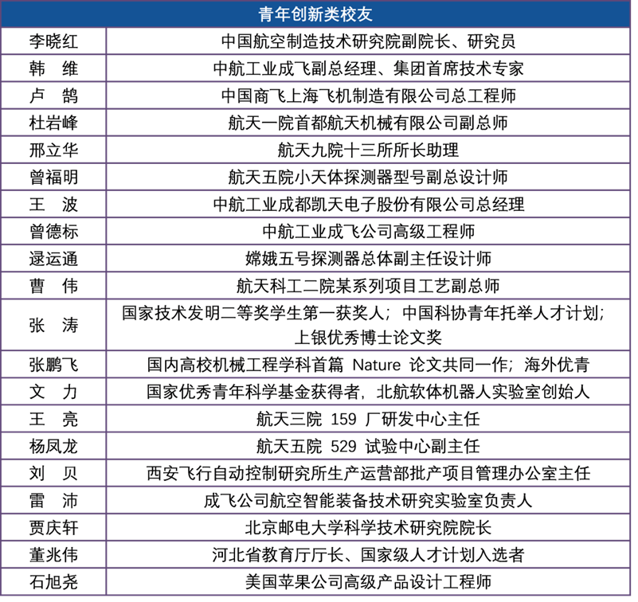Select the name cell in the sixth row
The width and height of the screenshot is (638, 602).
pos(53,177)
